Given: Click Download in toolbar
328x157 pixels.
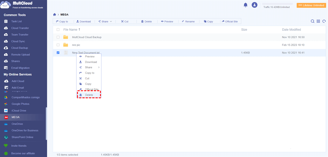Looking at the screenshot, I should pos(84,21).
